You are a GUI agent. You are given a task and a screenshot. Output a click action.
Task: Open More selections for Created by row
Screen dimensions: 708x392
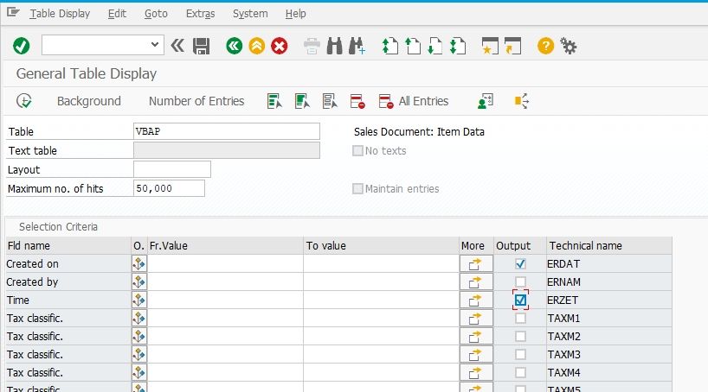pos(476,281)
